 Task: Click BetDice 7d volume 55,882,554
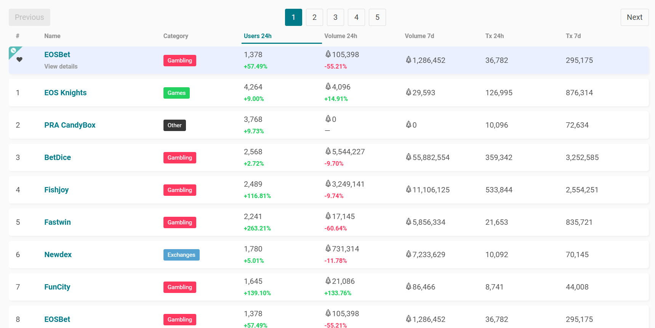point(428,157)
